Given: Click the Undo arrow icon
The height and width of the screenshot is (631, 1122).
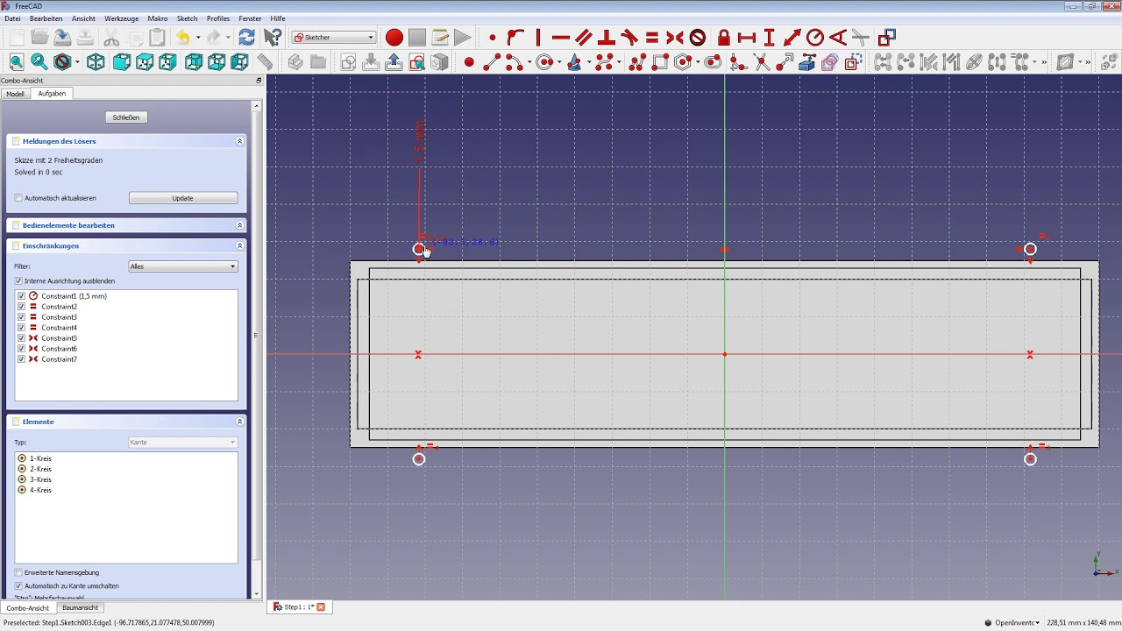Looking at the screenshot, I should click(182, 38).
